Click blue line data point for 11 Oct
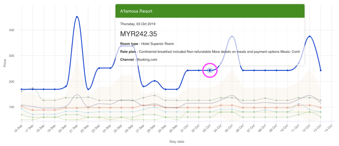This screenshot has width=339, height=146. click(x=298, y=63)
